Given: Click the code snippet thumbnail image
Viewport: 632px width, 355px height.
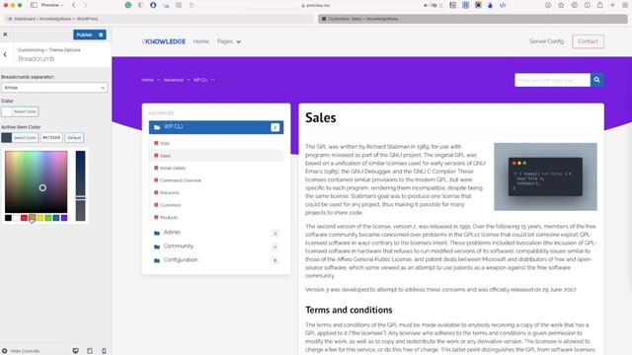Looking at the screenshot, I should (545, 177).
